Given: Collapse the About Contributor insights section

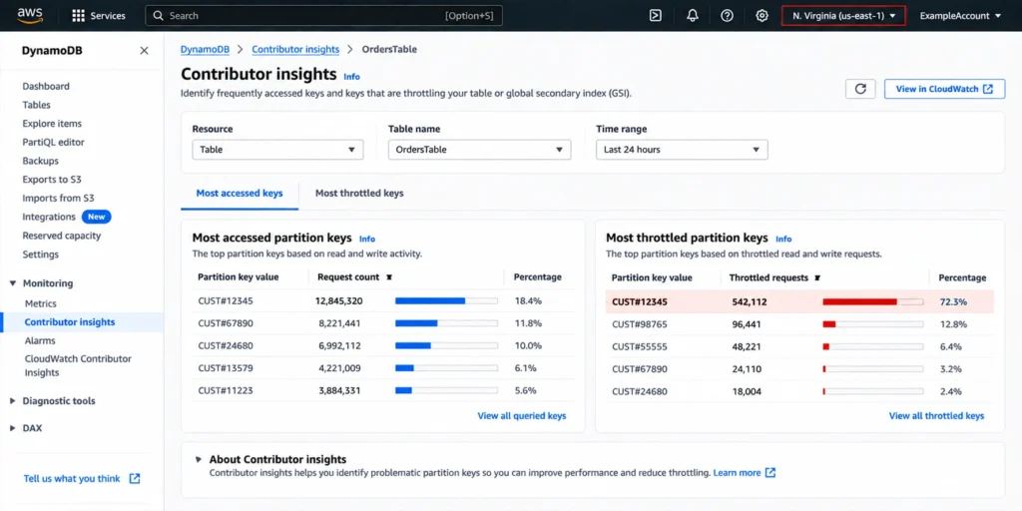Looking at the screenshot, I should pyautogui.click(x=199, y=459).
